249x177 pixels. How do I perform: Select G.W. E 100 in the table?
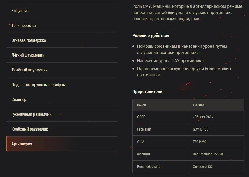click(x=200, y=129)
